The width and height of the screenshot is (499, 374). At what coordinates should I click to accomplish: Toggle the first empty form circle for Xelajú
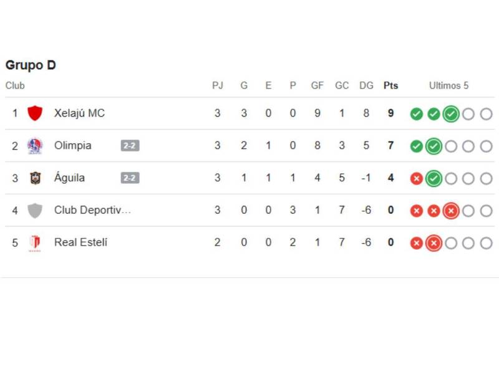click(x=467, y=113)
